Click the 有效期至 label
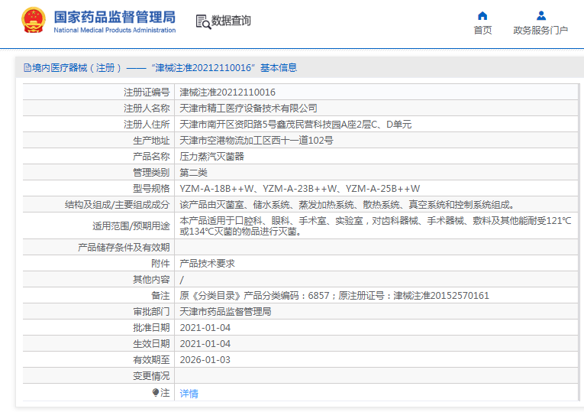This screenshot has height=412, width=584. (151, 360)
